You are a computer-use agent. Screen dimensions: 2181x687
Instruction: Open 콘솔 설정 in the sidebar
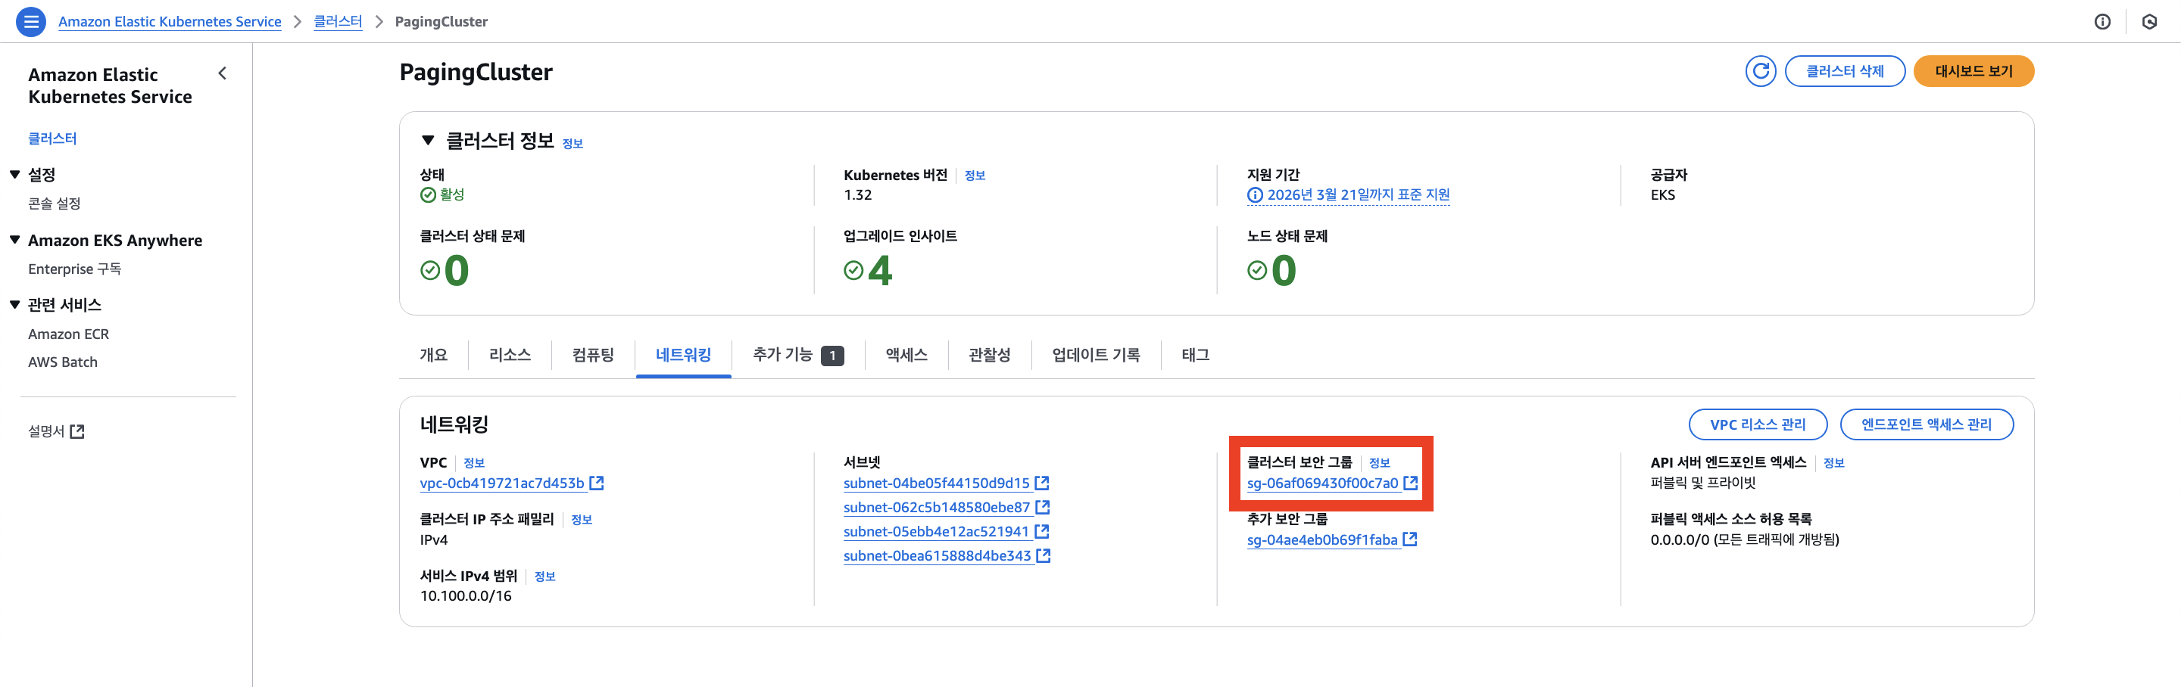click(x=55, y=203)
